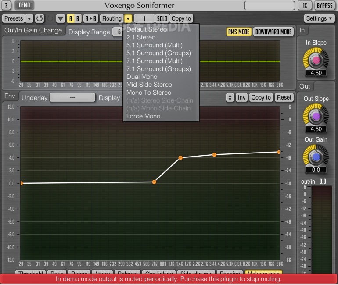Switch to state B
338x285 pixels.
[x=78, y=18]
